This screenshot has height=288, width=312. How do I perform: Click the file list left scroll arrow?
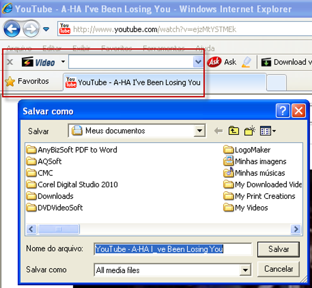click(x=31, y=229)
